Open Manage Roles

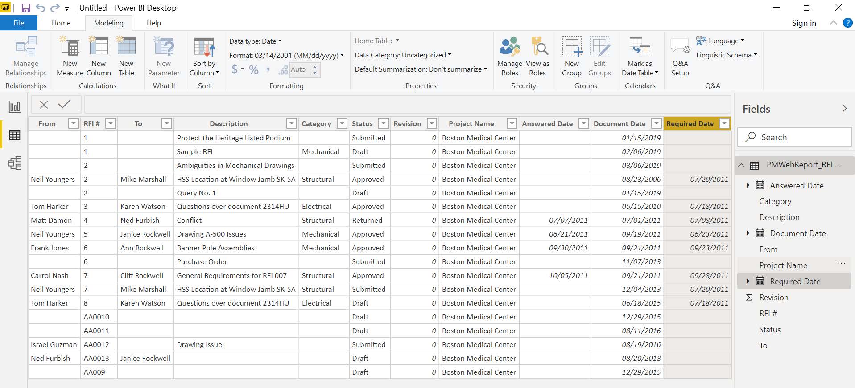coord(510,57)
